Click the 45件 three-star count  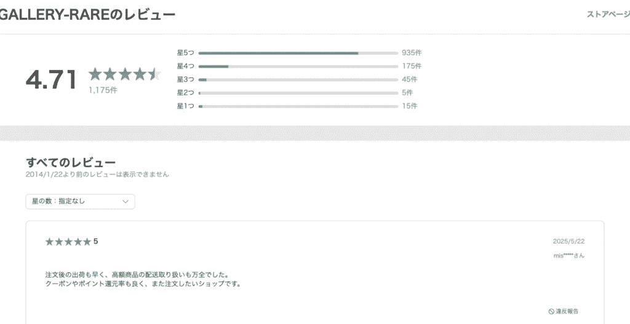(x=409, y=79)
